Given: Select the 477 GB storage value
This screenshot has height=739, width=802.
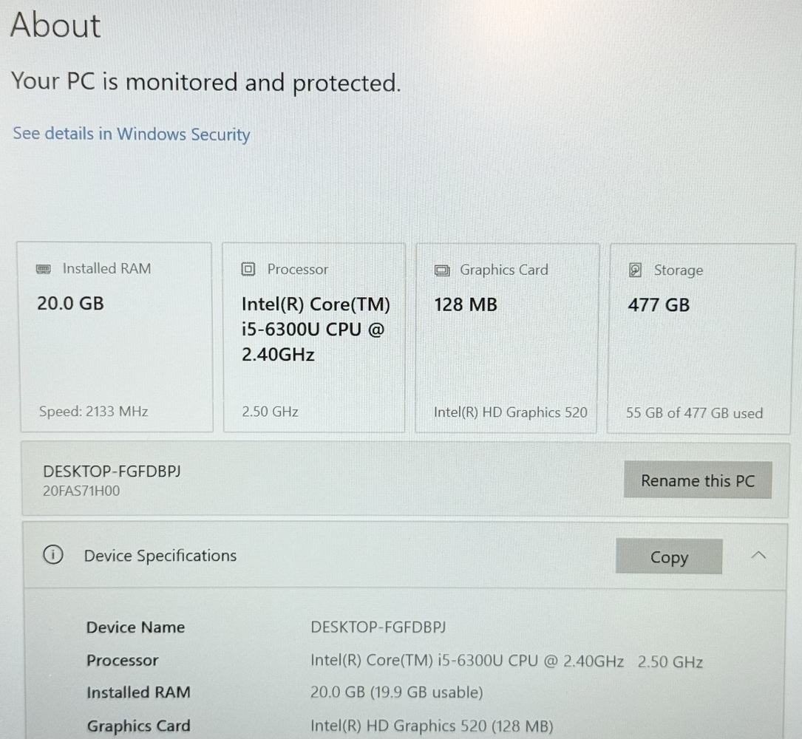Looking at the screenshot, I should tap(659, 304).
